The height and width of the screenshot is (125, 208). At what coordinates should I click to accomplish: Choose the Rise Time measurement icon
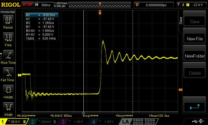8,55
